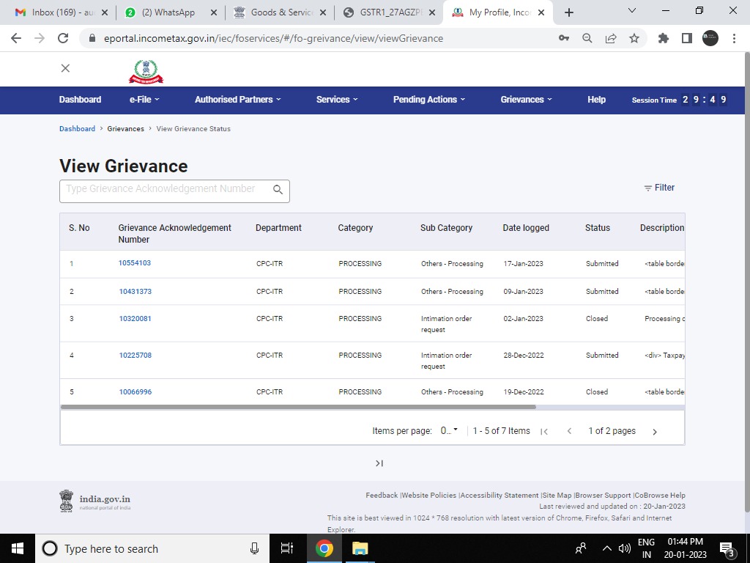Viewport: 750px width, 563px height.
Task: Click the 17-Jan-2023 date cell
Action: pyautogui.click(x=523, y=264)
